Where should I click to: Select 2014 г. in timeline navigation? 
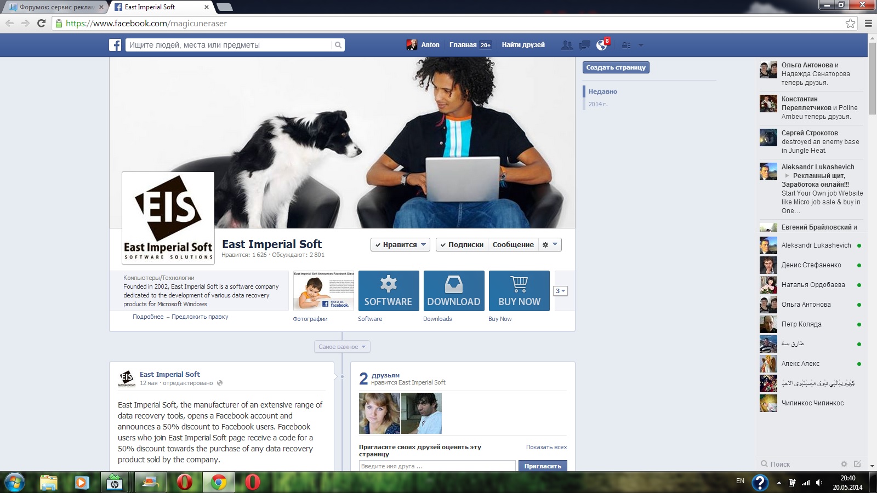click(598, 104)
